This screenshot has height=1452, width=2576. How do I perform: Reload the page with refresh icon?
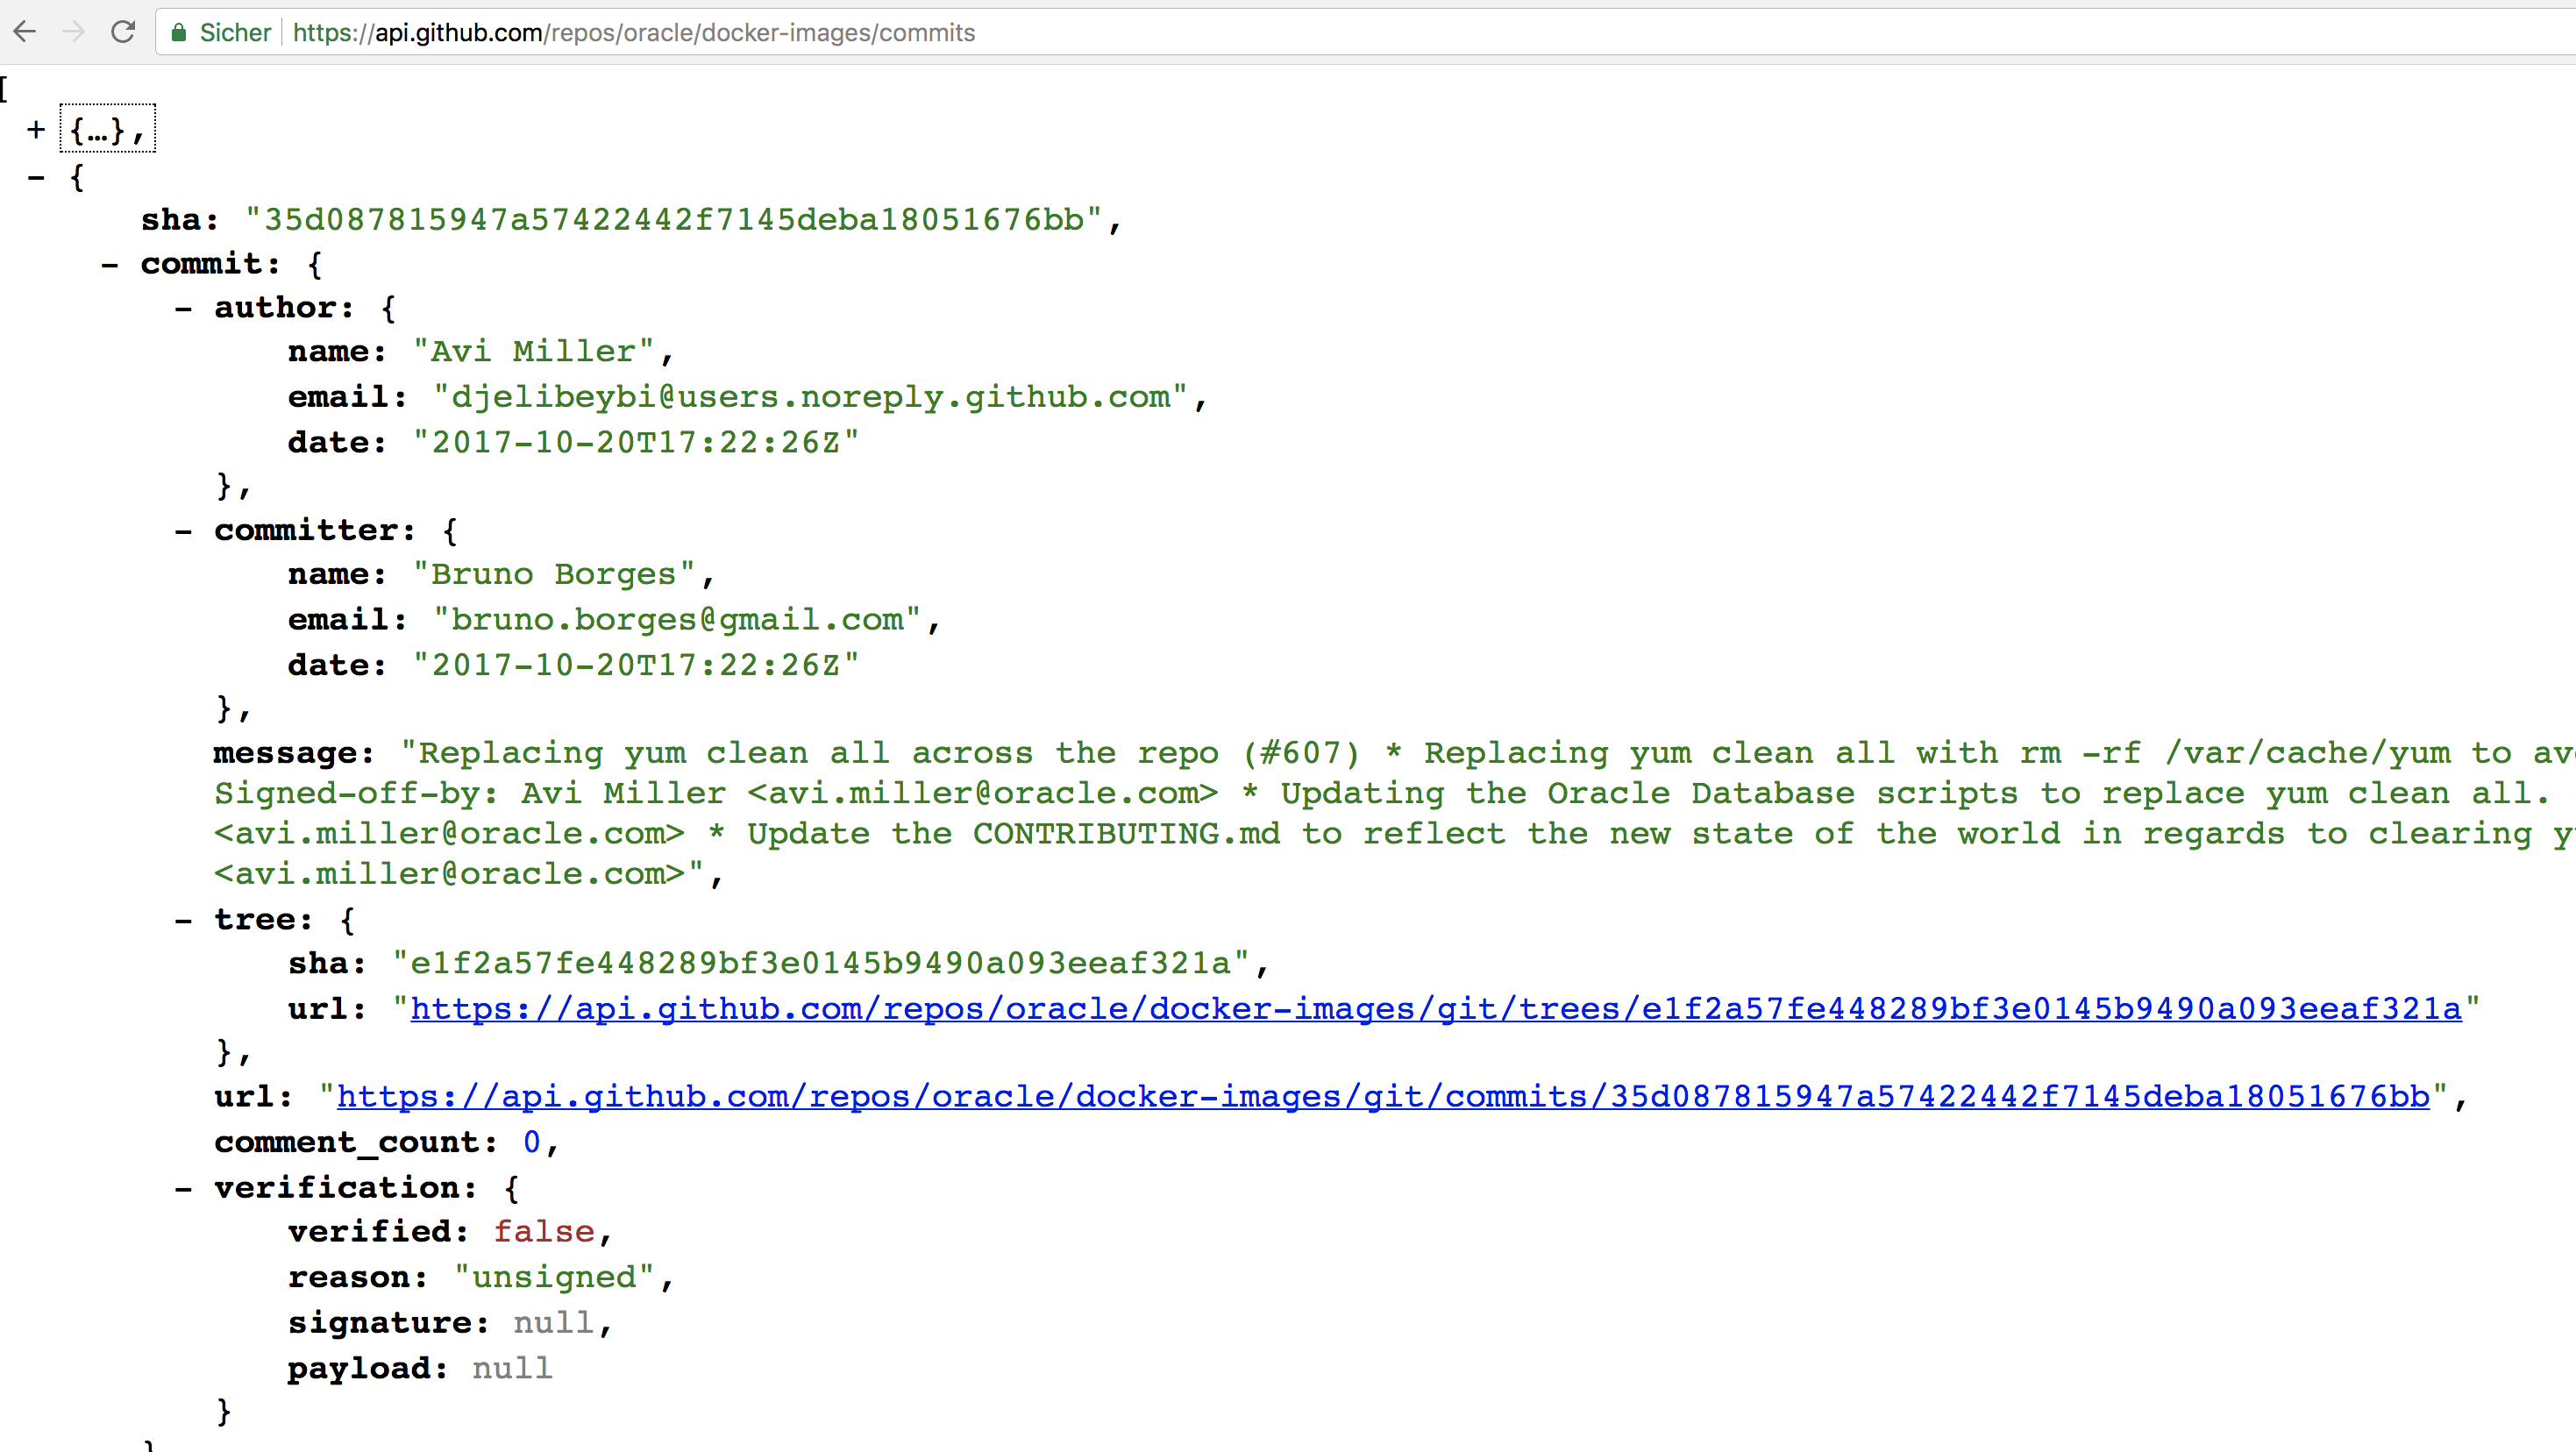[123, 32]
